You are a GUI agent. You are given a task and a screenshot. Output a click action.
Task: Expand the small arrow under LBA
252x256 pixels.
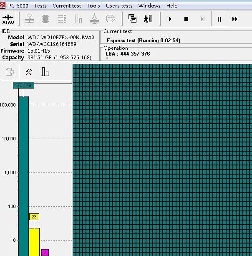(107, 58)
